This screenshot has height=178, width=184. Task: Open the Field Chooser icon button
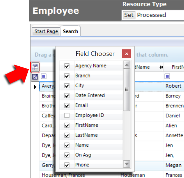(x=35, y=67)
